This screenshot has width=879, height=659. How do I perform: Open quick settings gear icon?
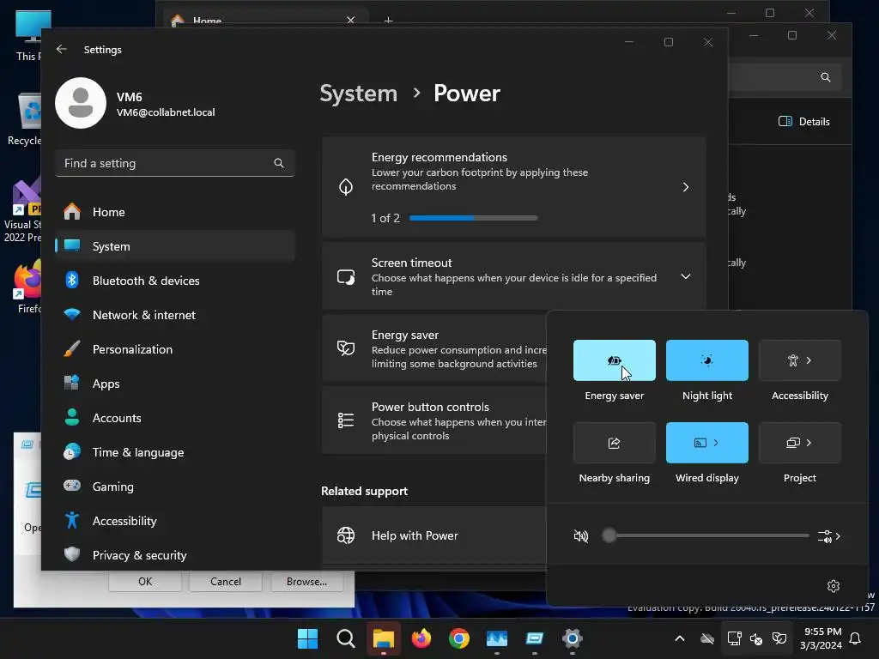(833, 585)
